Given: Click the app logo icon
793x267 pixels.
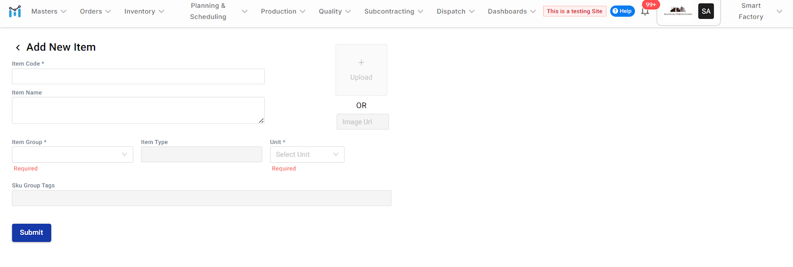Looking at the screenshot, I should click(15, 11).
